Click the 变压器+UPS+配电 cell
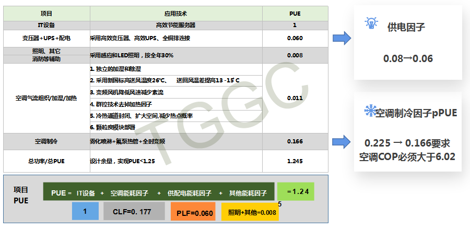This screenshot has height=231, width=470. [x=46, y=38]
